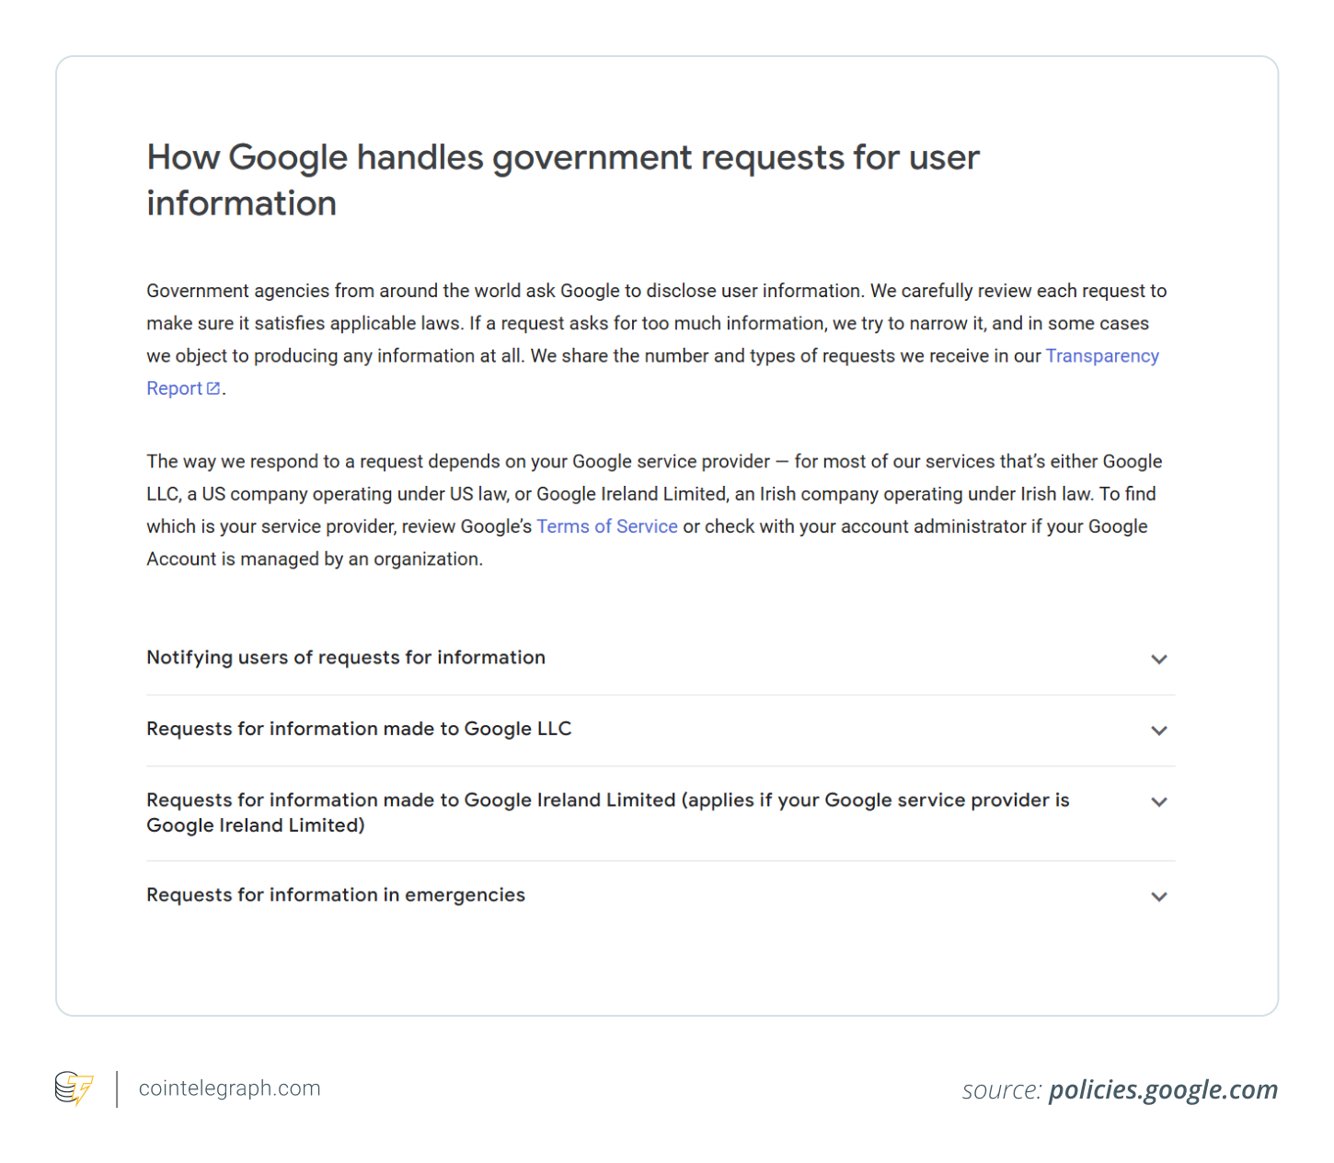Click 'Requests for information made to Google LLC' title
Screen dimensions: 1334x1163
(359, 729)
